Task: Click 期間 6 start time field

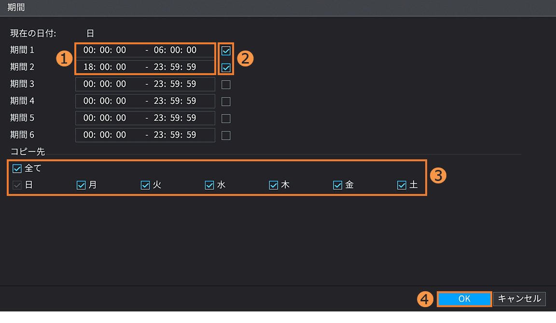Action: [105, 135]
